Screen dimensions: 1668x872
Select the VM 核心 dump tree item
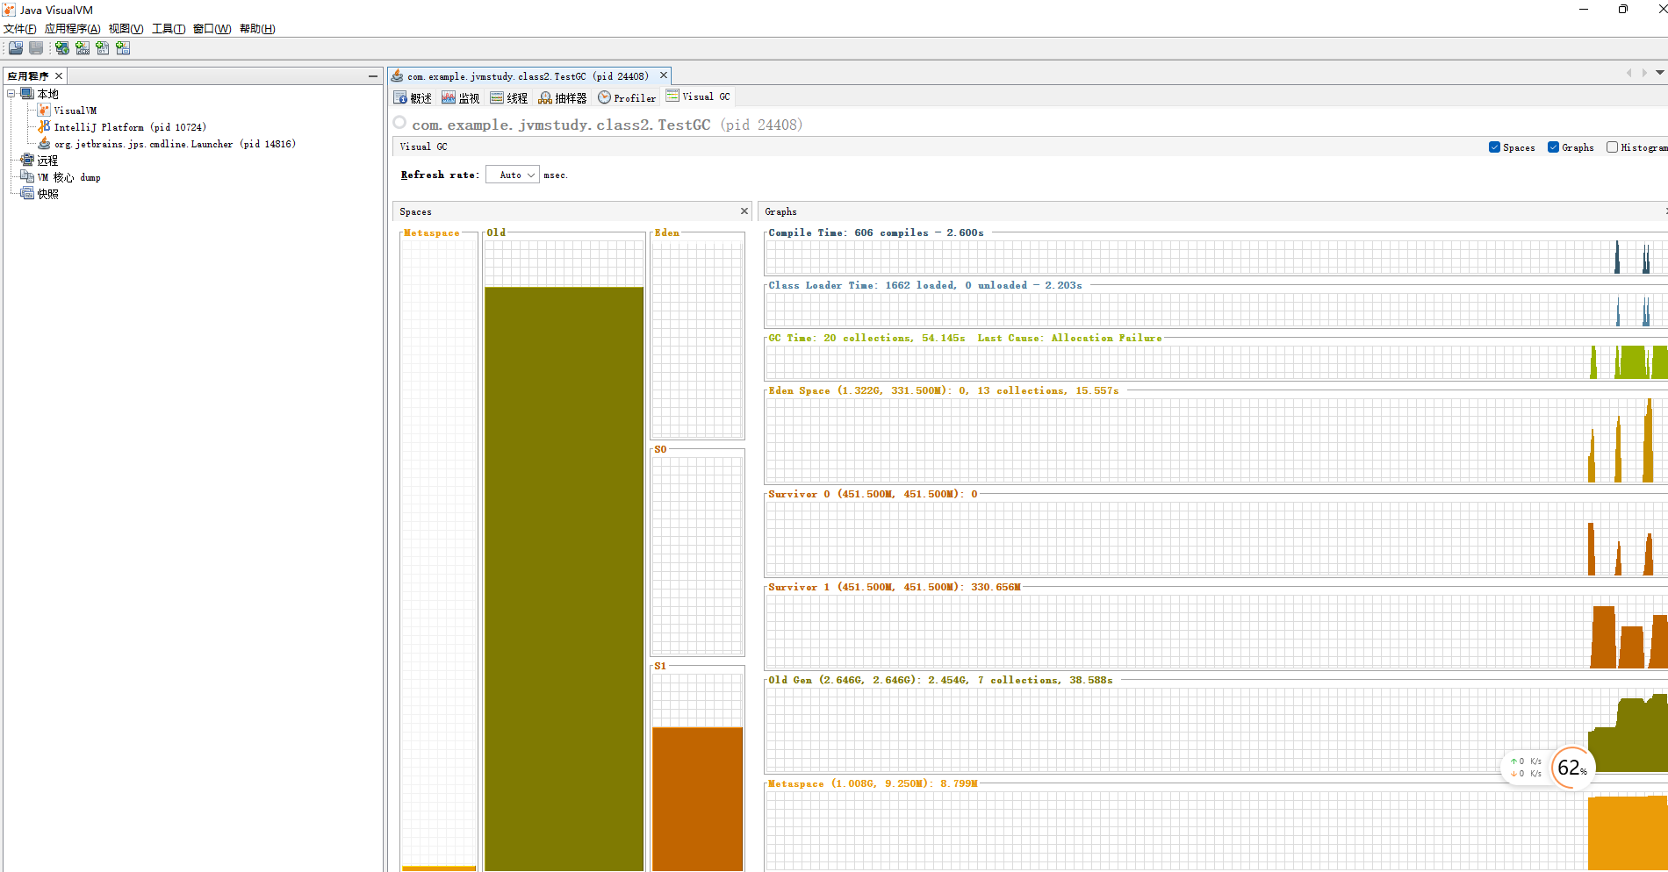click(x=68, y=177)
